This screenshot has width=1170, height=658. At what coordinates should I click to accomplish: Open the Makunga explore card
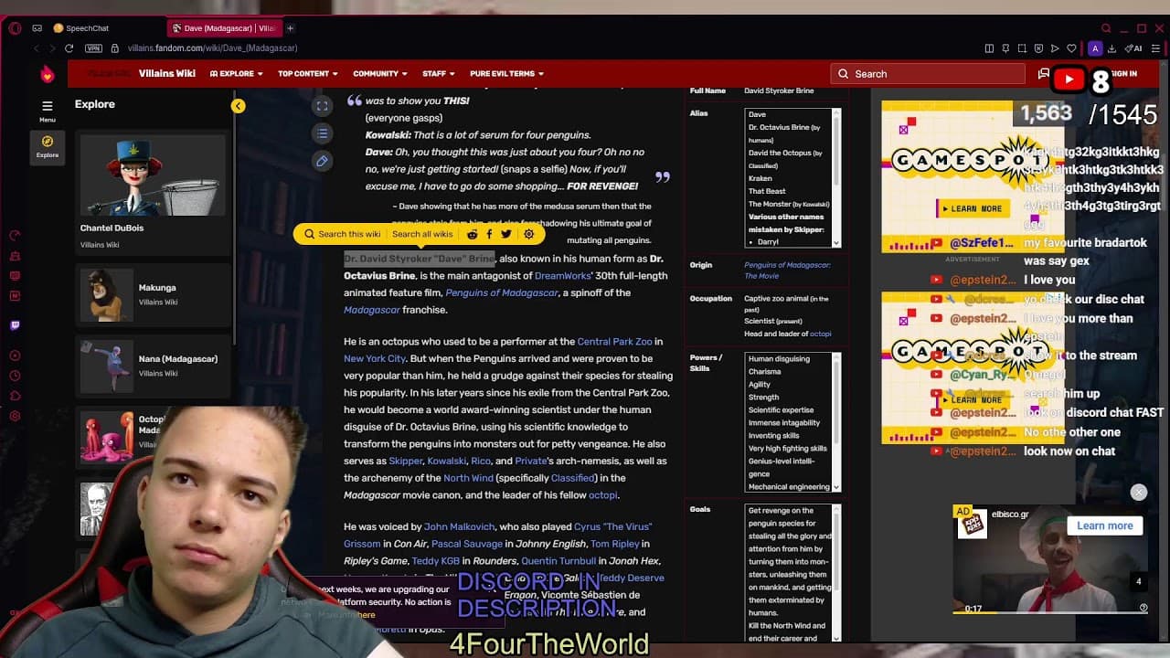click(x=153, y=294)
